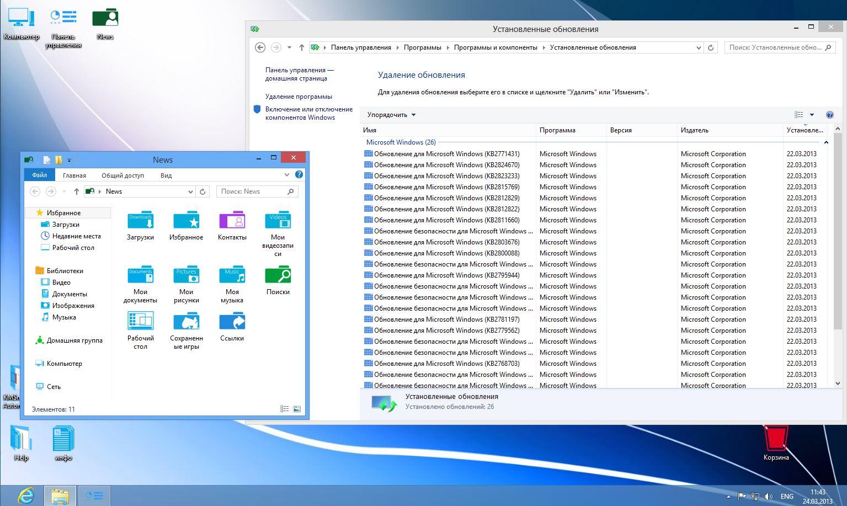Switch to large thumbnails view in News
Screen dimensions: 847x506
(x=297, y=409)
